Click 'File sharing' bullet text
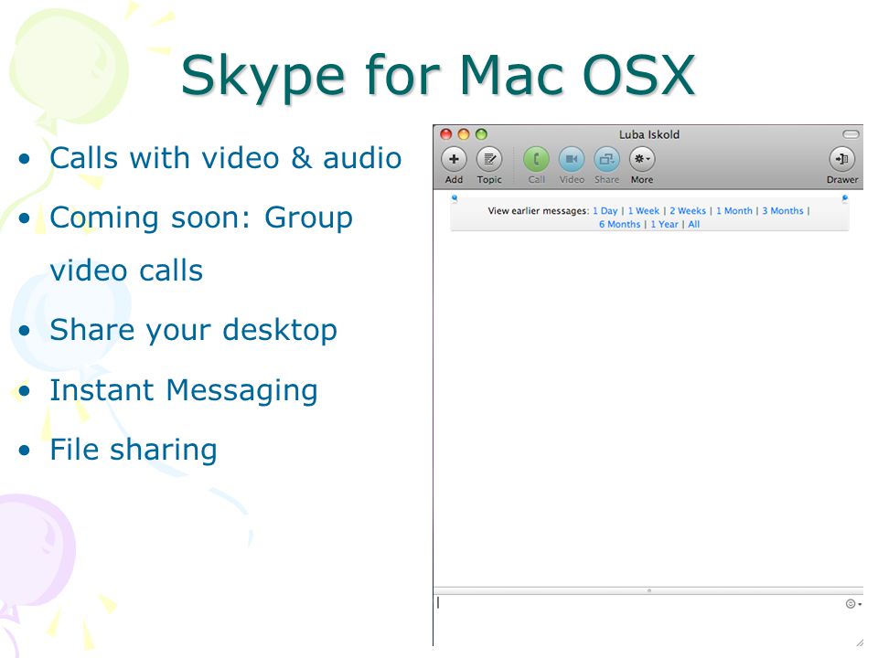The image size is (878, 658). click(134, 450)
